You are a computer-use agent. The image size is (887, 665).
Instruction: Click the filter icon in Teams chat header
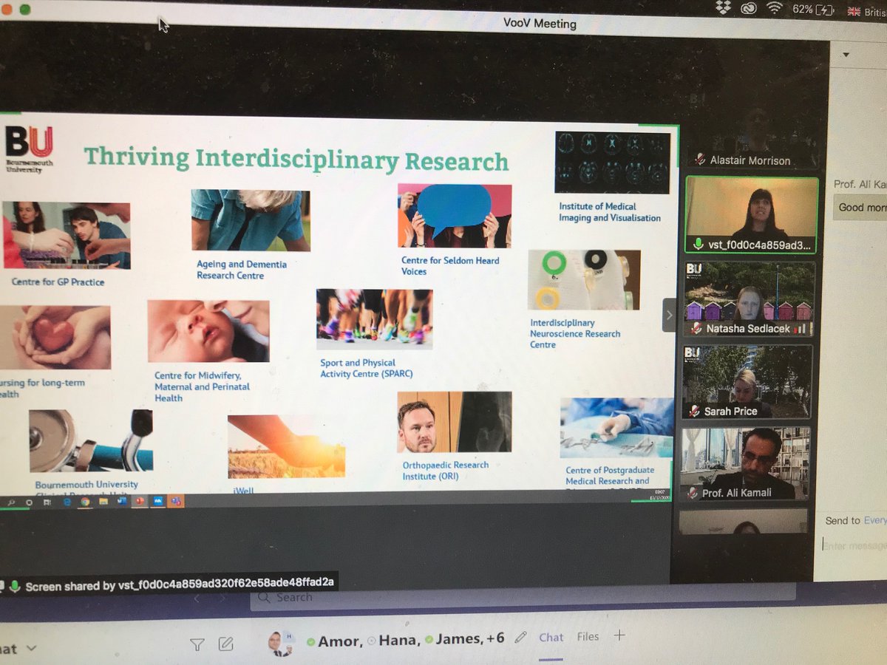click(197, 644)
